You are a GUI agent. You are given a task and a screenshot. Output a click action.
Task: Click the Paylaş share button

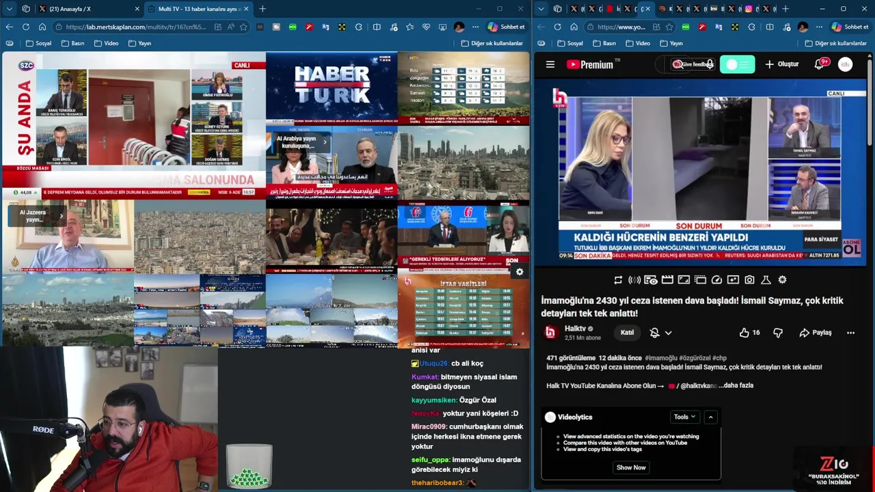tap(816, 333)
